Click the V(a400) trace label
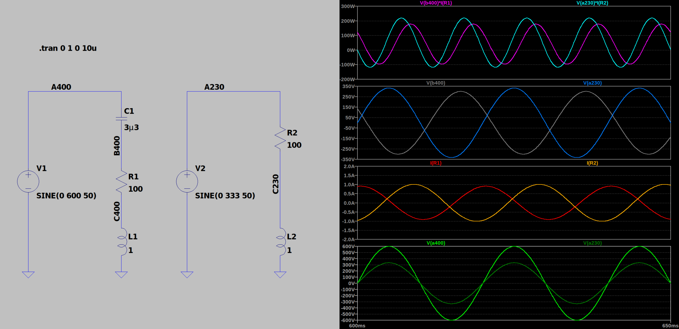Image resolution: width=679 pixels, height=329 pixels. coord(436,243)
